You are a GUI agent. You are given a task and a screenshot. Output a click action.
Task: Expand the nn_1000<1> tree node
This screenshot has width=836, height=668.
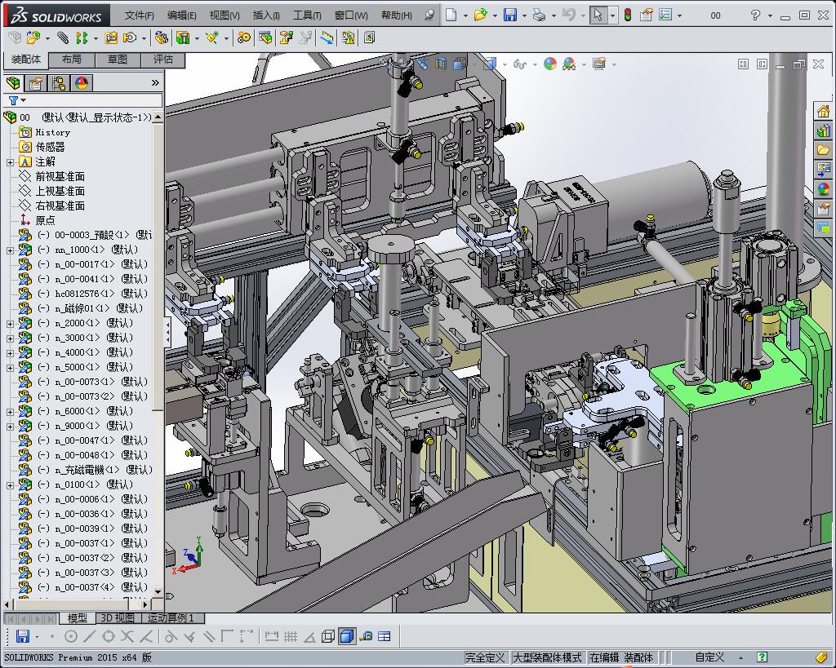tap(10, 250)
